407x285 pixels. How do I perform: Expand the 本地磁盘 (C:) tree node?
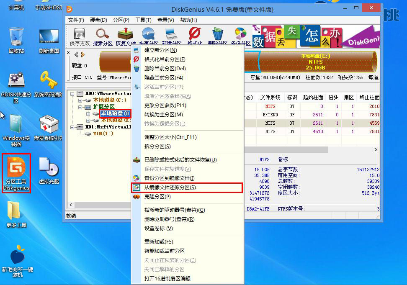pos(80,100)
